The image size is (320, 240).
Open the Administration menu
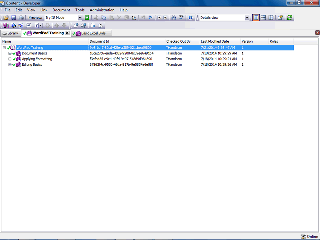pos(102,10)
